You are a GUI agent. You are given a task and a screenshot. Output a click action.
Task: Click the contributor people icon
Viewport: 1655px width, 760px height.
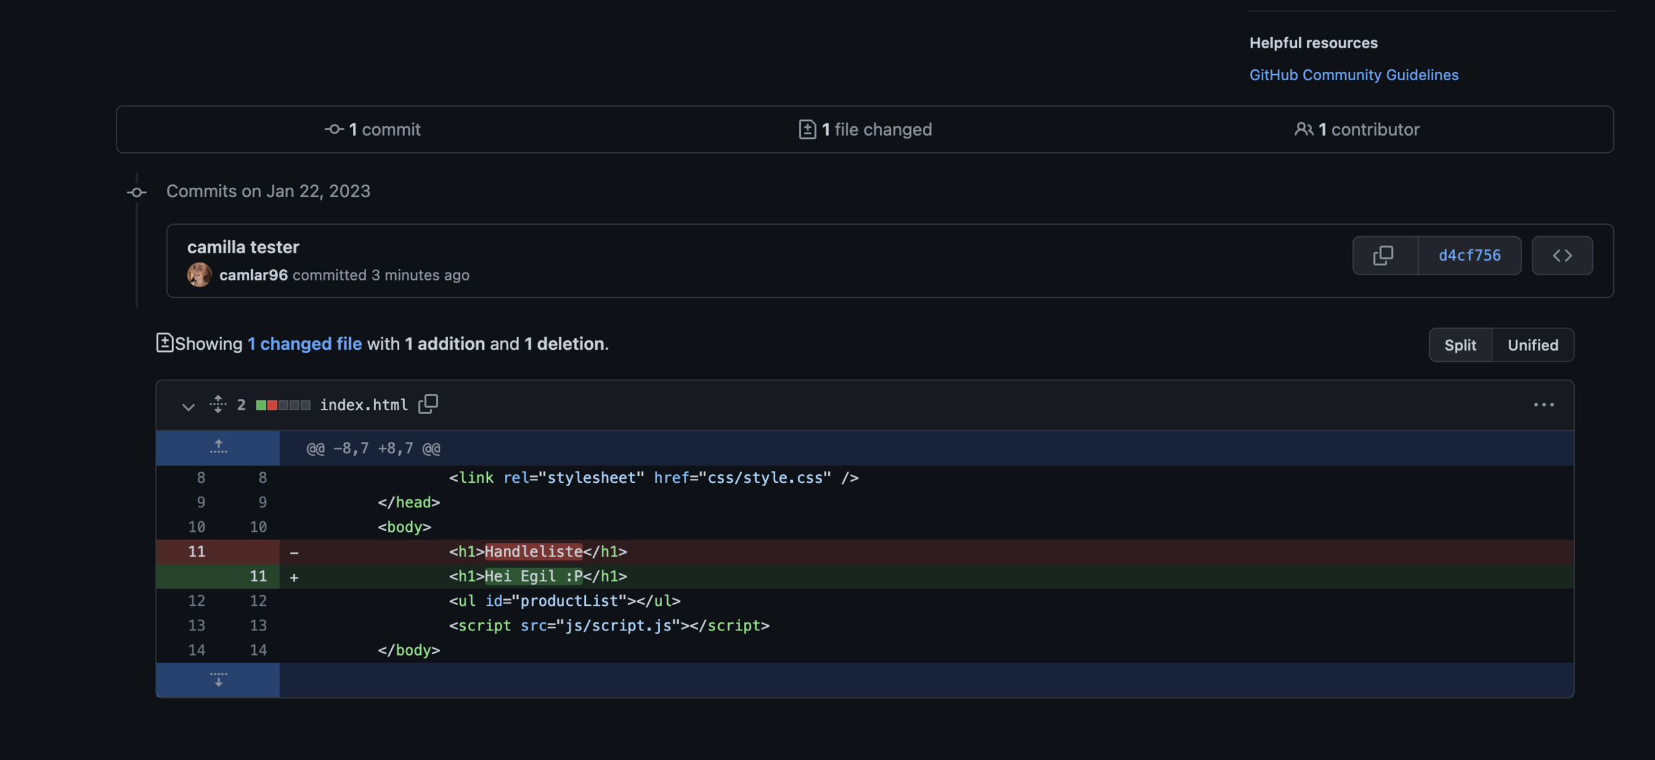(1303, 130)
